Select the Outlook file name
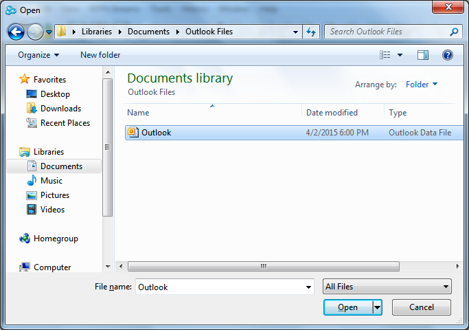 (156, 133)
